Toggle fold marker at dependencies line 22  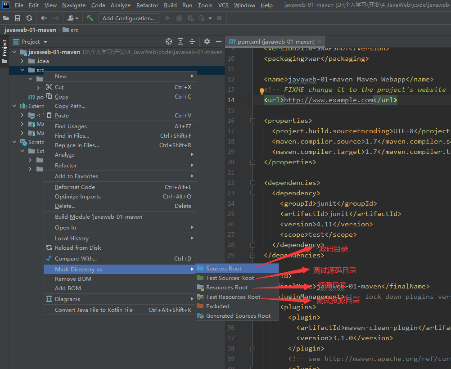coord(253,183)
